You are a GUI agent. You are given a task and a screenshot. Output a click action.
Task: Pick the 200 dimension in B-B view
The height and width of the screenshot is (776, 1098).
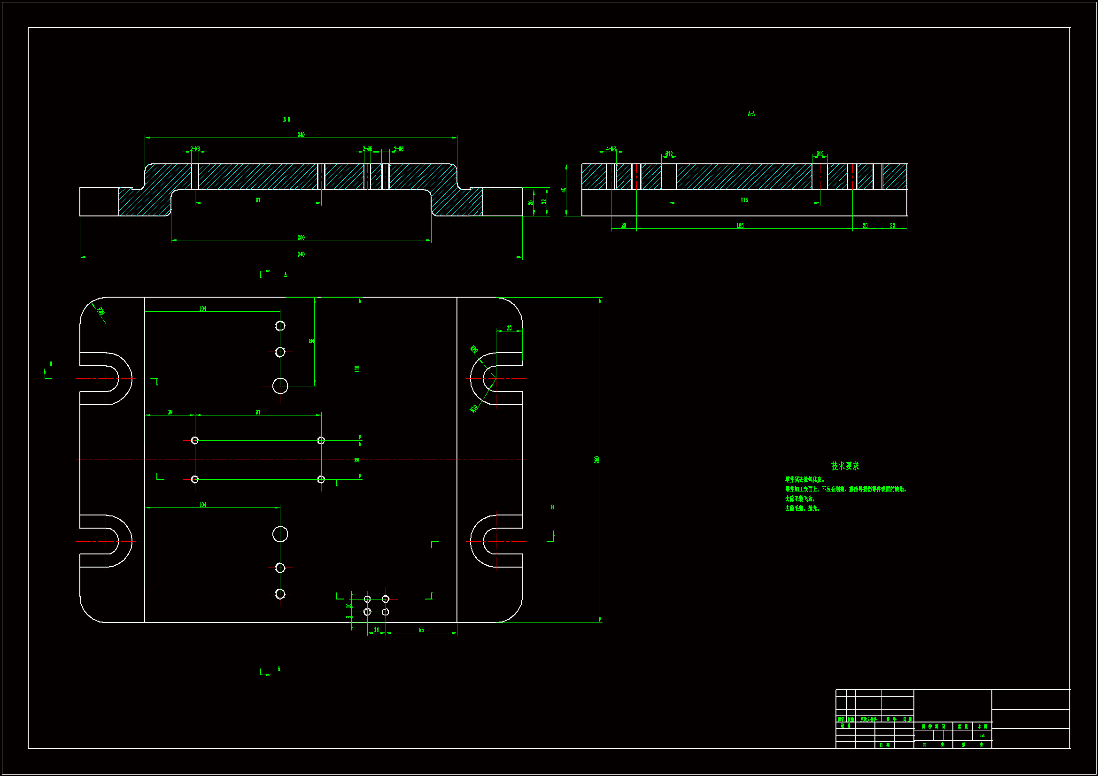click(301, 238)
